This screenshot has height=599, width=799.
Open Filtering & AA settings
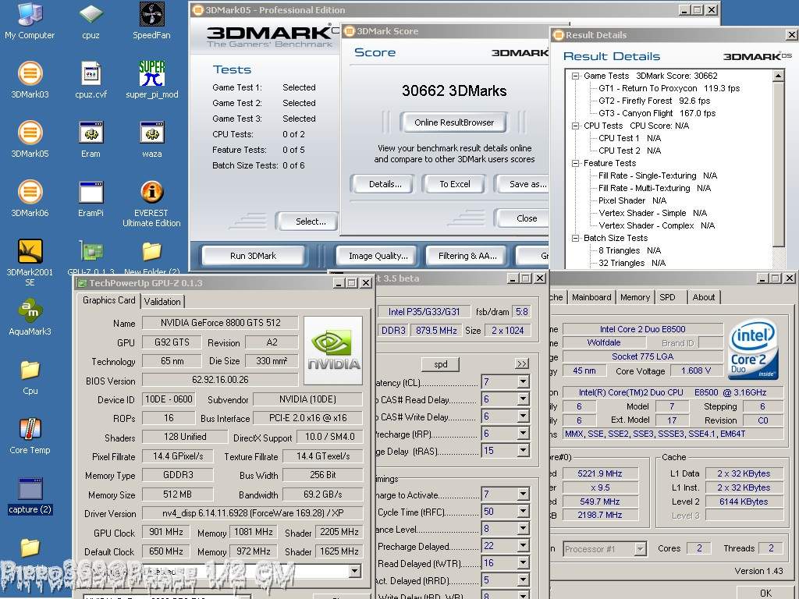(467, 256)
